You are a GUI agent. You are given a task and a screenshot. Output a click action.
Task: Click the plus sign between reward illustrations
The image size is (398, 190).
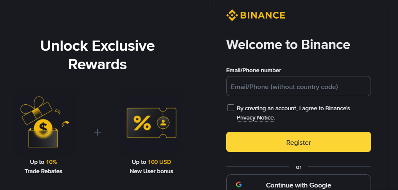click(x=97, y=132)
